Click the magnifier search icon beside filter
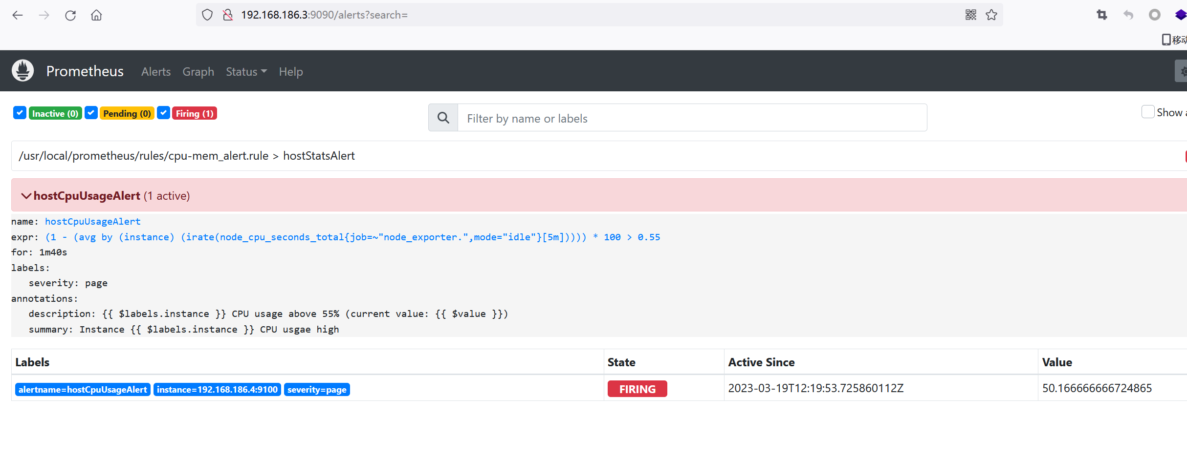Image resolution: width=1187 pixels, height=461 pixels. [443, 118]
